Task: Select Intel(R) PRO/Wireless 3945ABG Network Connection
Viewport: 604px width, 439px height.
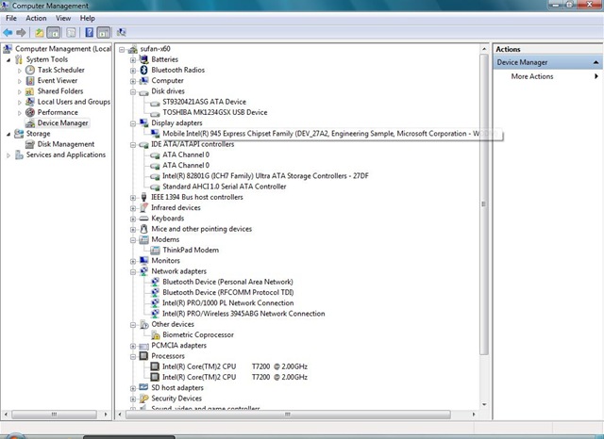Action: pyautogui.click(x=243, y=314)
